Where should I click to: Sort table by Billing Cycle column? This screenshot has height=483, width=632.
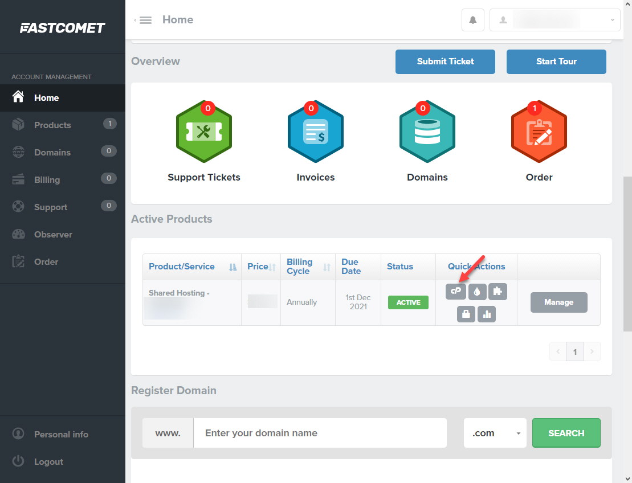(x=308, y=267)
